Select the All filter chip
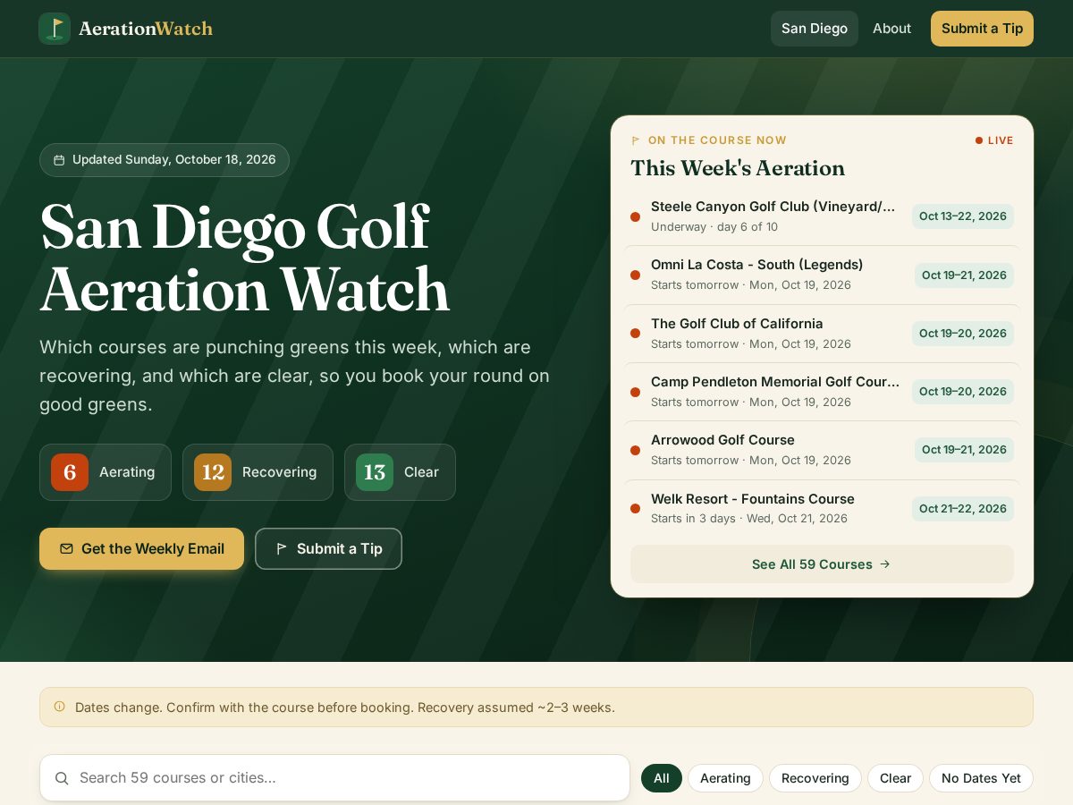 pos(662,778)
